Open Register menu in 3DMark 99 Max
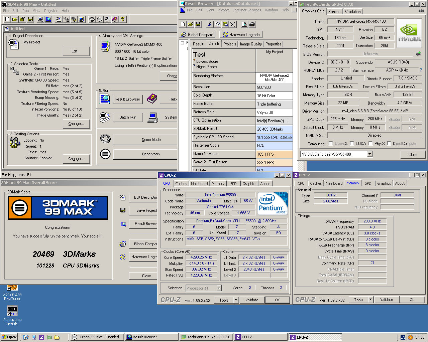428x342 pixels. [x=51, y=11]
